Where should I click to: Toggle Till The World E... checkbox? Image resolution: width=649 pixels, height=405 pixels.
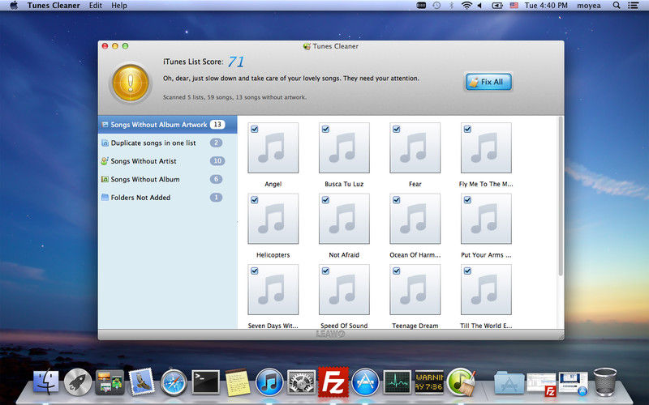coord(468,271)
